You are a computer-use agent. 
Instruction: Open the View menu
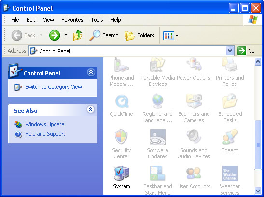click(x=48, y=20)
